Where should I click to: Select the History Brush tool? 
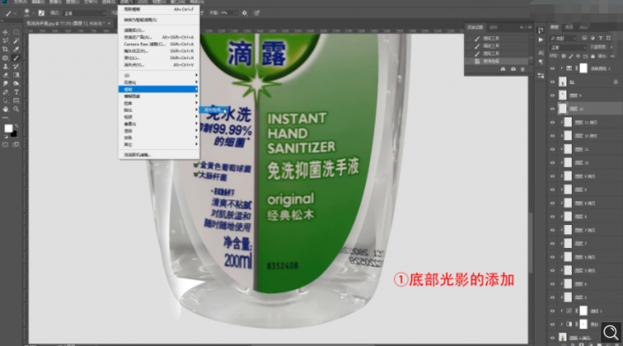coord(16,66)
